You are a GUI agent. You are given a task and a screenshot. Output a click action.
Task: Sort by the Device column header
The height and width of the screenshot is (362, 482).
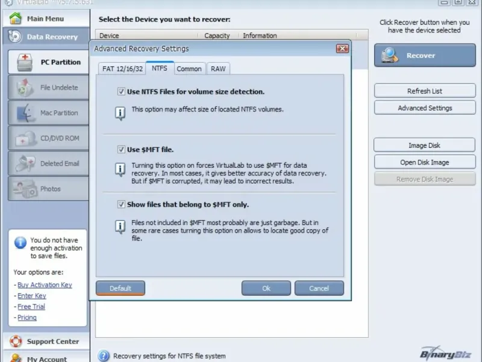point(146,36)
